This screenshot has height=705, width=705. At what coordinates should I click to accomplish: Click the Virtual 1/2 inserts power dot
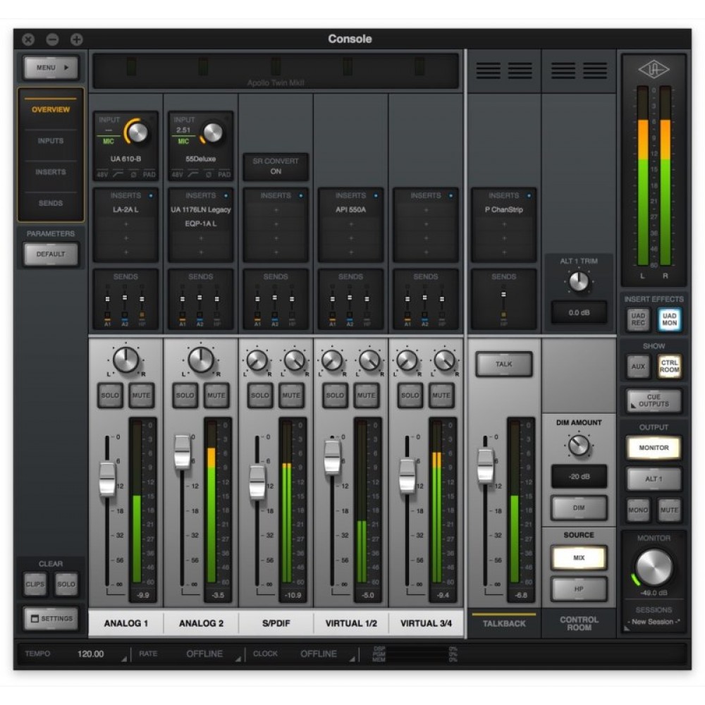376,195
